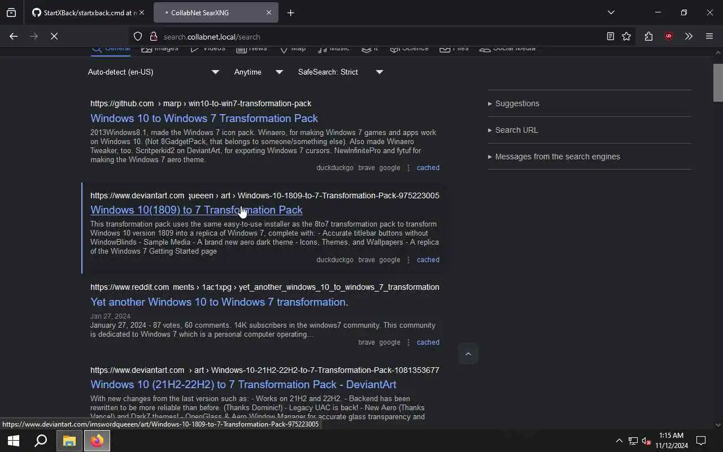This screenshot has width=723, height=452.
Task: Open the Extensions puzzle-piece menu
Action: coord(648,36)
